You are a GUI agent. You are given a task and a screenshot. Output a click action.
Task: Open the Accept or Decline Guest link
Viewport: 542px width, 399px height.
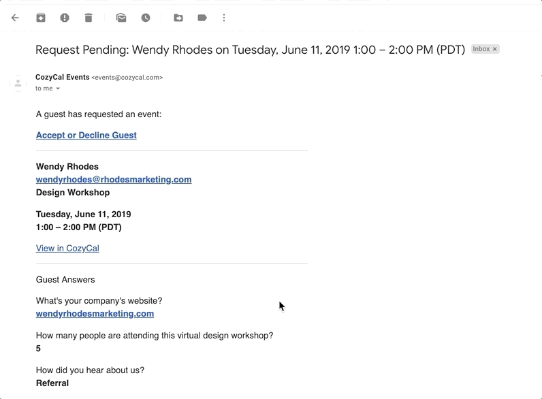[86, 135]
